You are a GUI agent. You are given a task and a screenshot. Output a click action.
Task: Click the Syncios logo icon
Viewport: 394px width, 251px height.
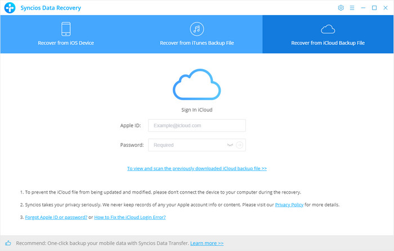[x=10, y=8]
